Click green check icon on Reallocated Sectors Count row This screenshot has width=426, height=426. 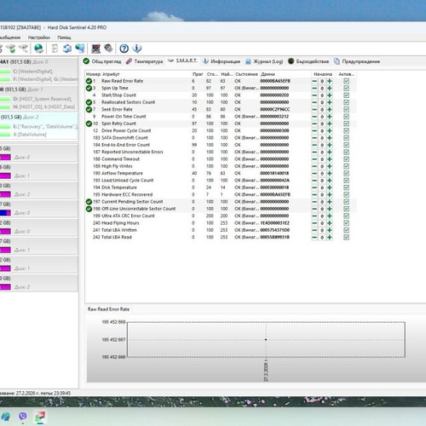coord(89,102)
